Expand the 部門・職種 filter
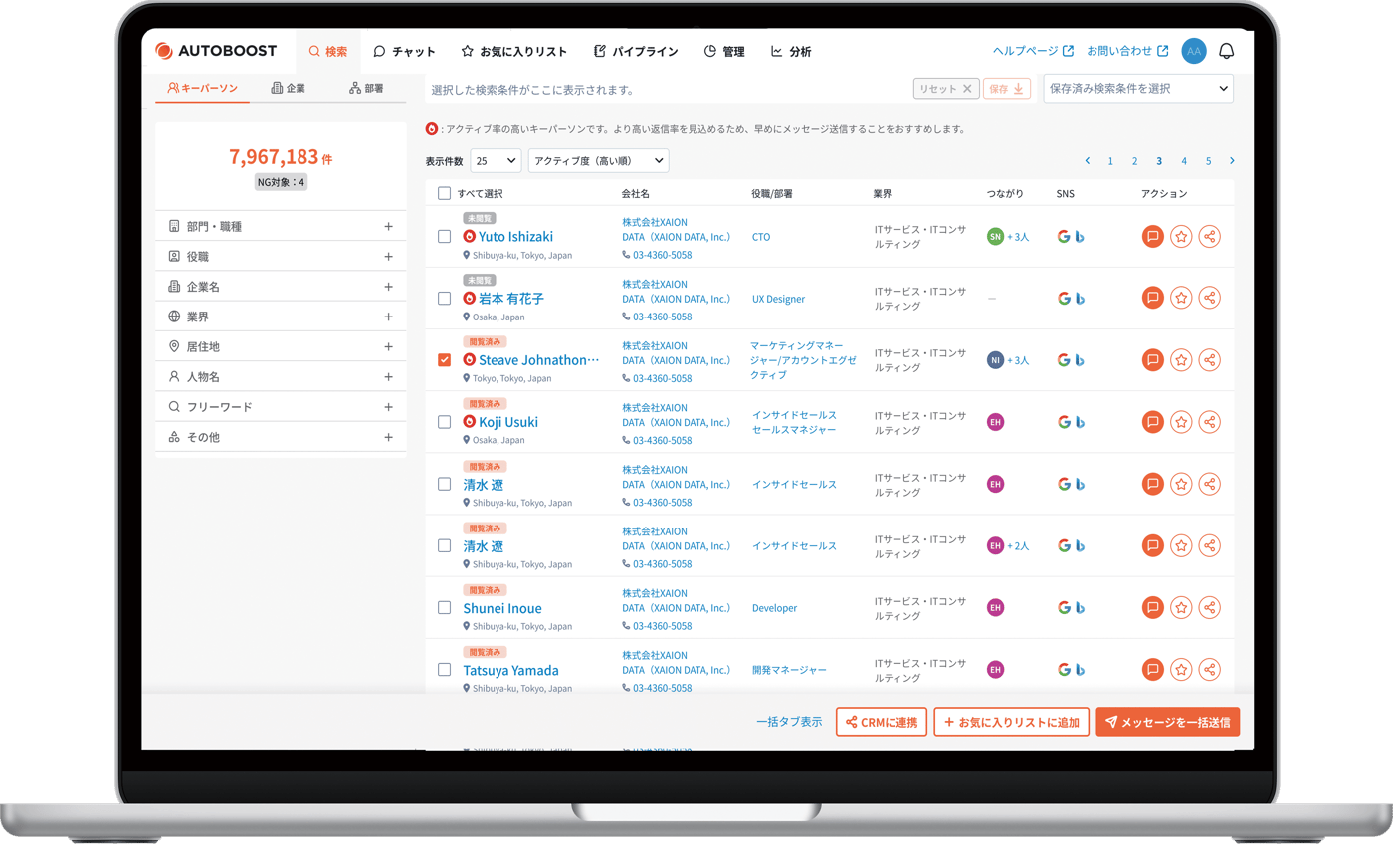The width and height of the screenshot is (1393, 844). click(x=281, y=226)
